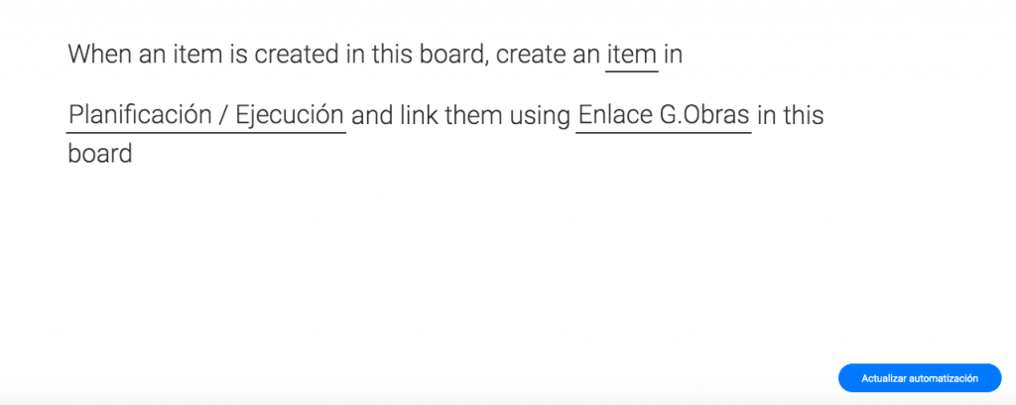Open the "Enlace G.Obras" column selector
Image resolution: width=1016 pixels, height=405 pixels.
tap(663, 115)
